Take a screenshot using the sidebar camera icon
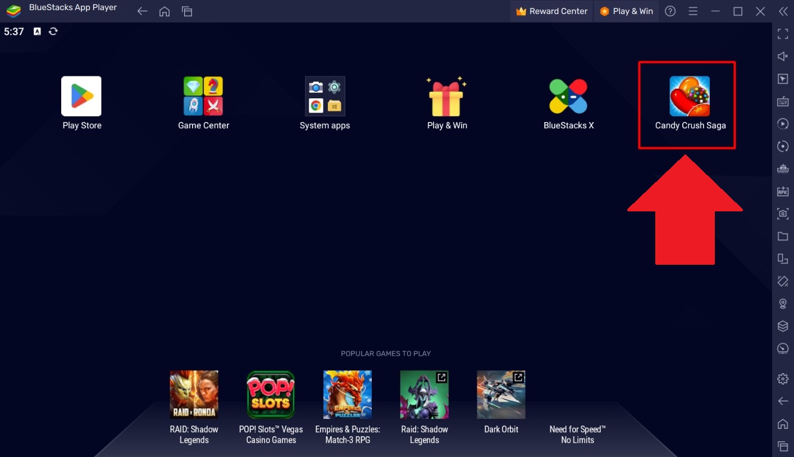Viewport: 794px width, 457px height. pyautogui.click(x=782, y=214)
